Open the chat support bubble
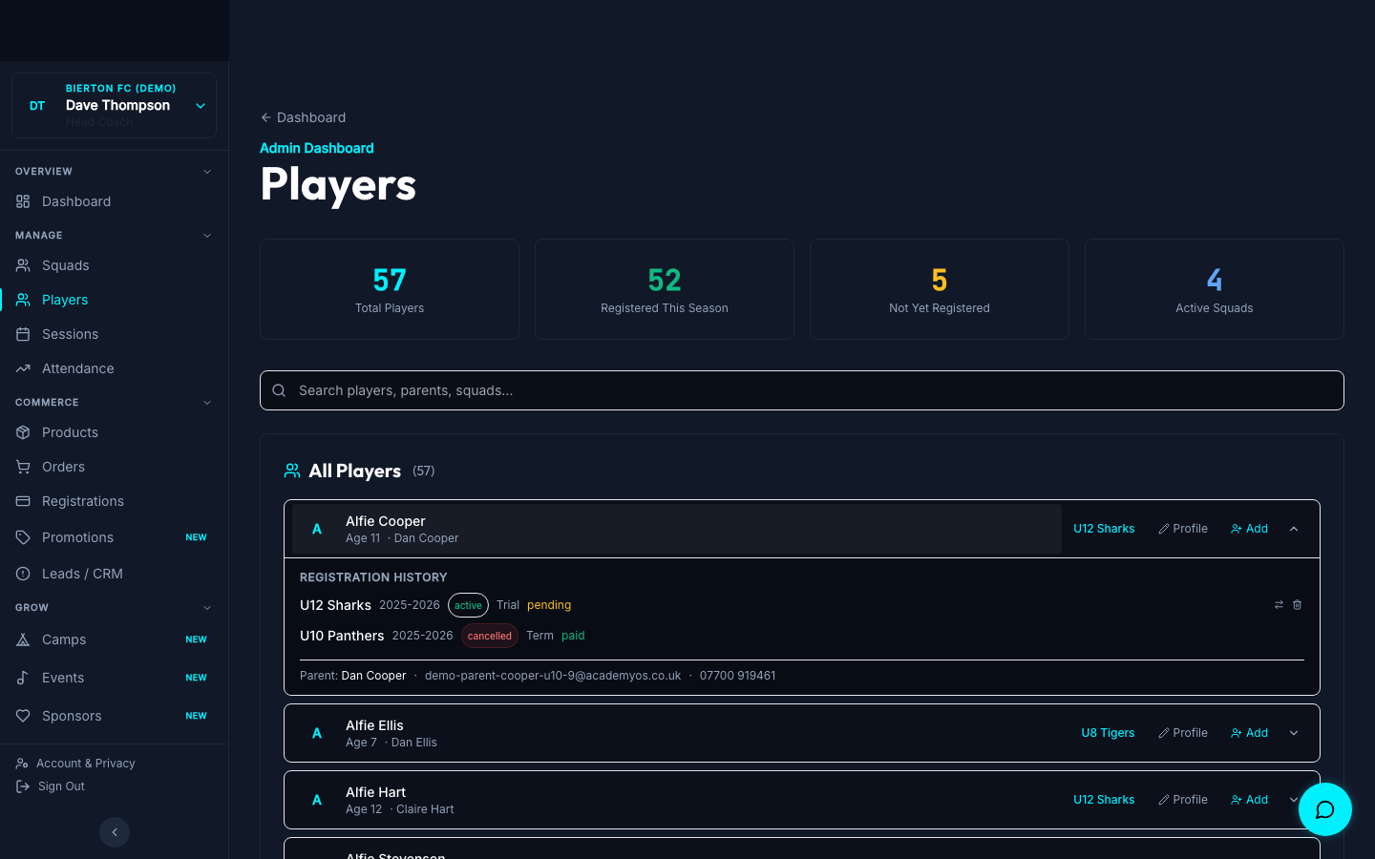The height and width of the screenshot is (859, 1375). click(1325, 809)
